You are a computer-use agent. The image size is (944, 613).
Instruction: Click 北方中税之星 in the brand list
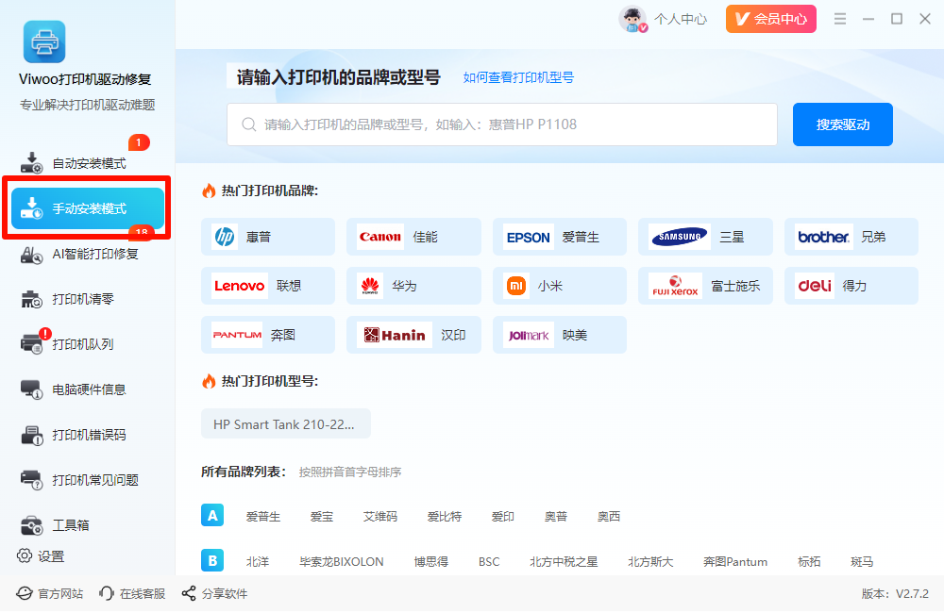tap(564, 561)
